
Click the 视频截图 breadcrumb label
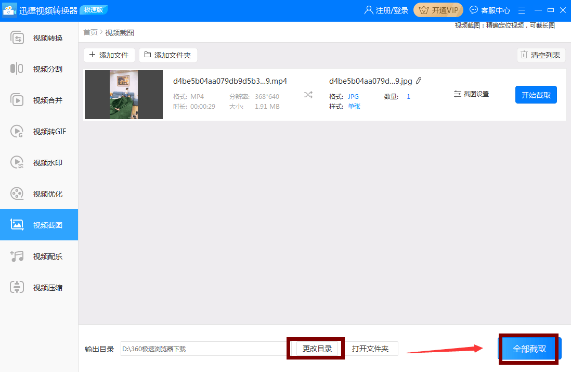[120, 32]
